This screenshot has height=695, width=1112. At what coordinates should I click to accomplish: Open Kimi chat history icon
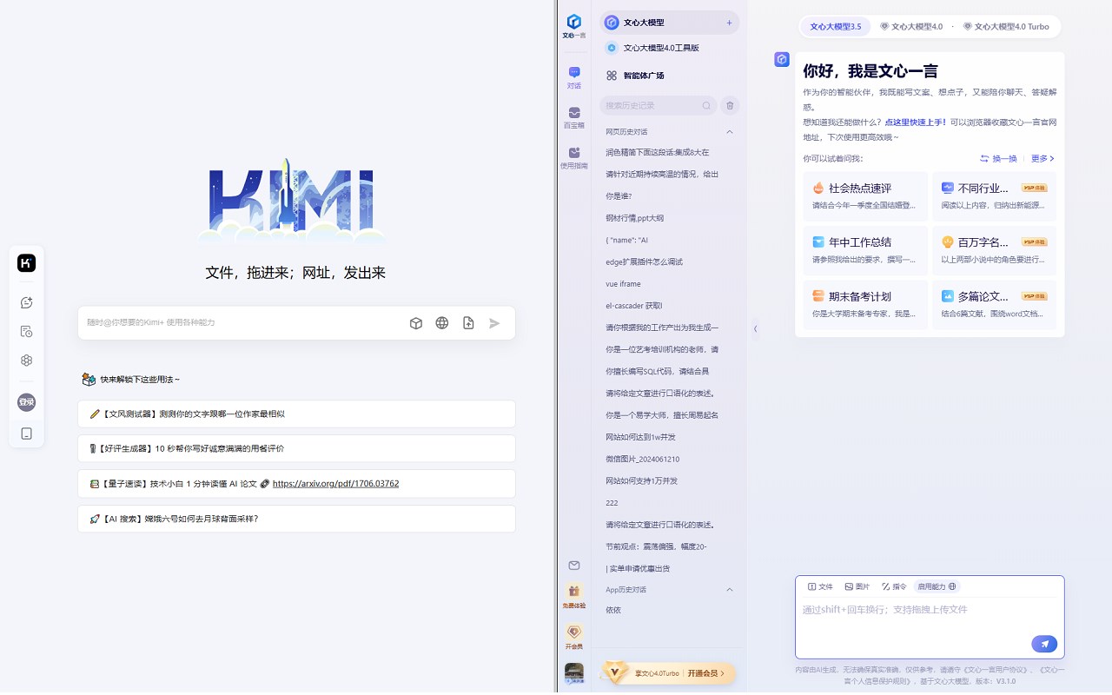pos(27,331)
